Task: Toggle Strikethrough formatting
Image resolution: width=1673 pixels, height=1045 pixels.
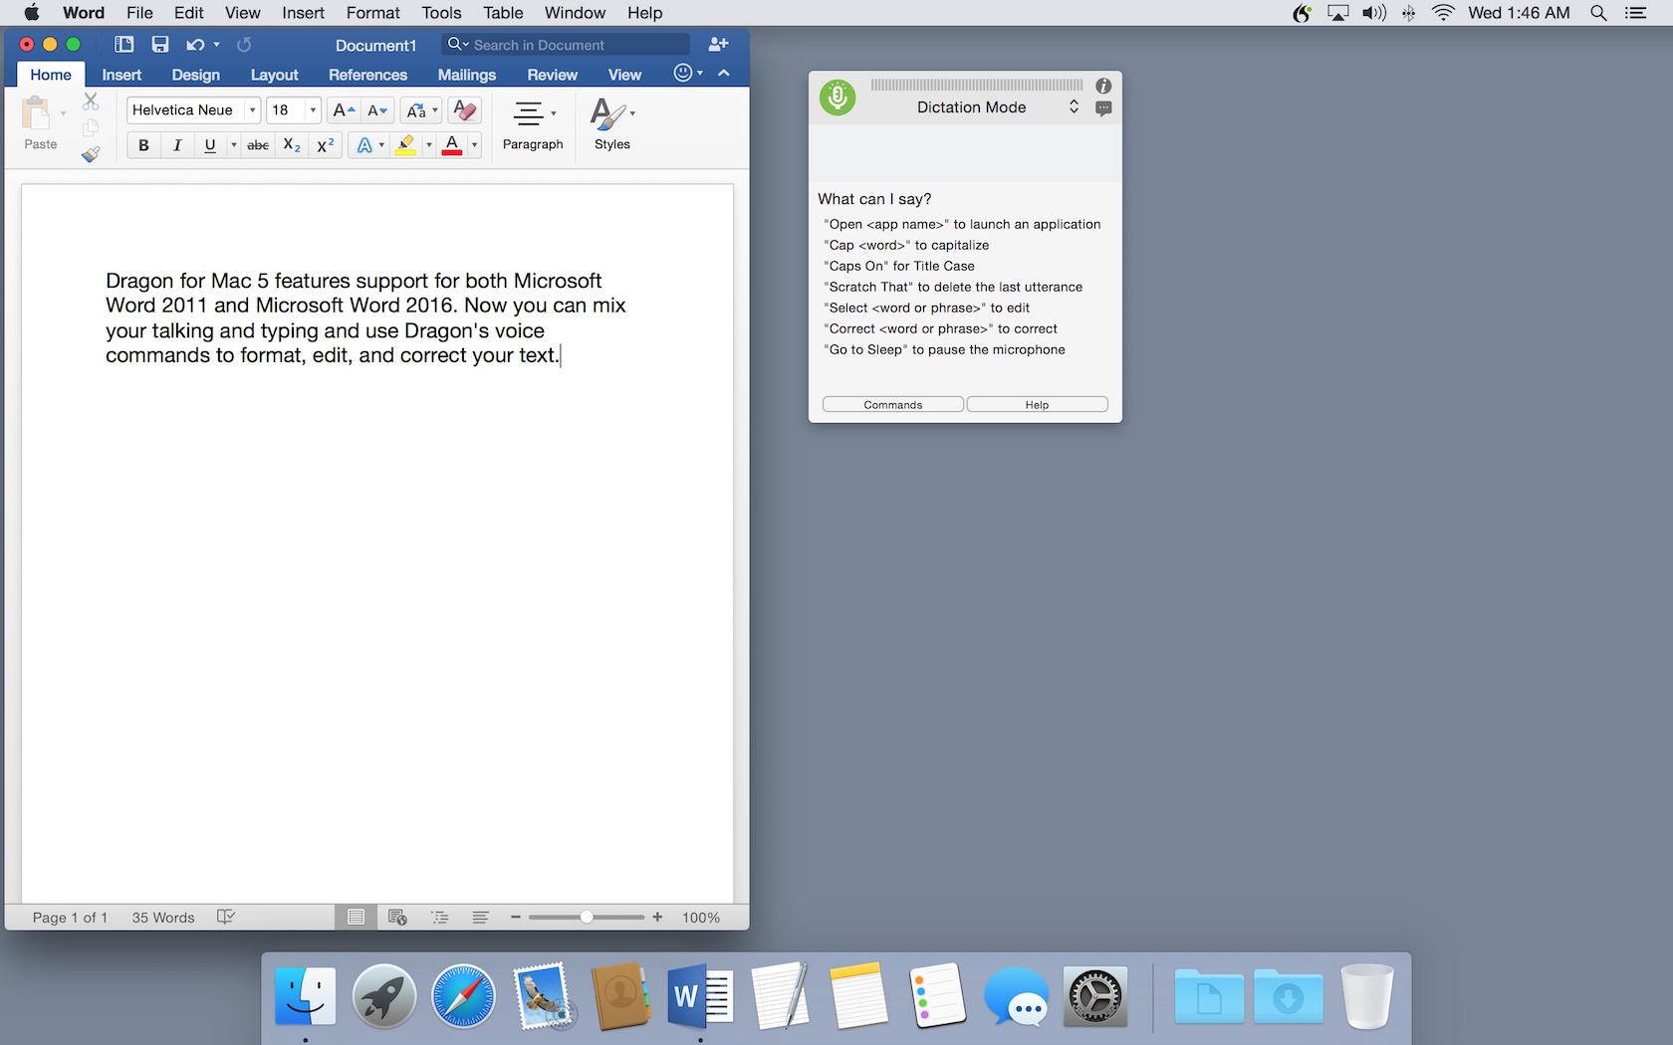Action: point(258,145)
